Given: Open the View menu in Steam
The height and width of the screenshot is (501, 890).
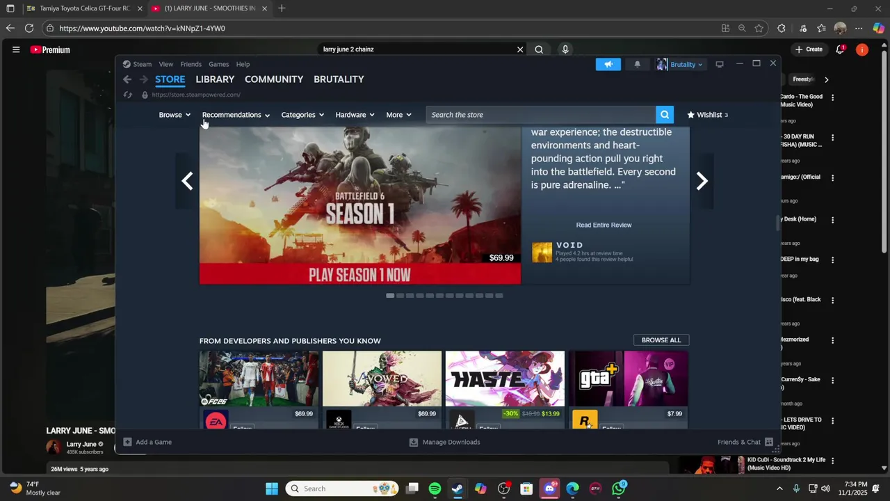Looking at the screenshot, I should pos(165,64).
